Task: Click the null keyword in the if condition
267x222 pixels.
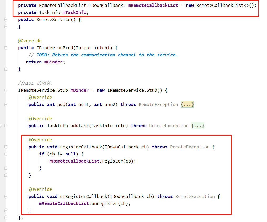Action: click(x=70, y=154)
